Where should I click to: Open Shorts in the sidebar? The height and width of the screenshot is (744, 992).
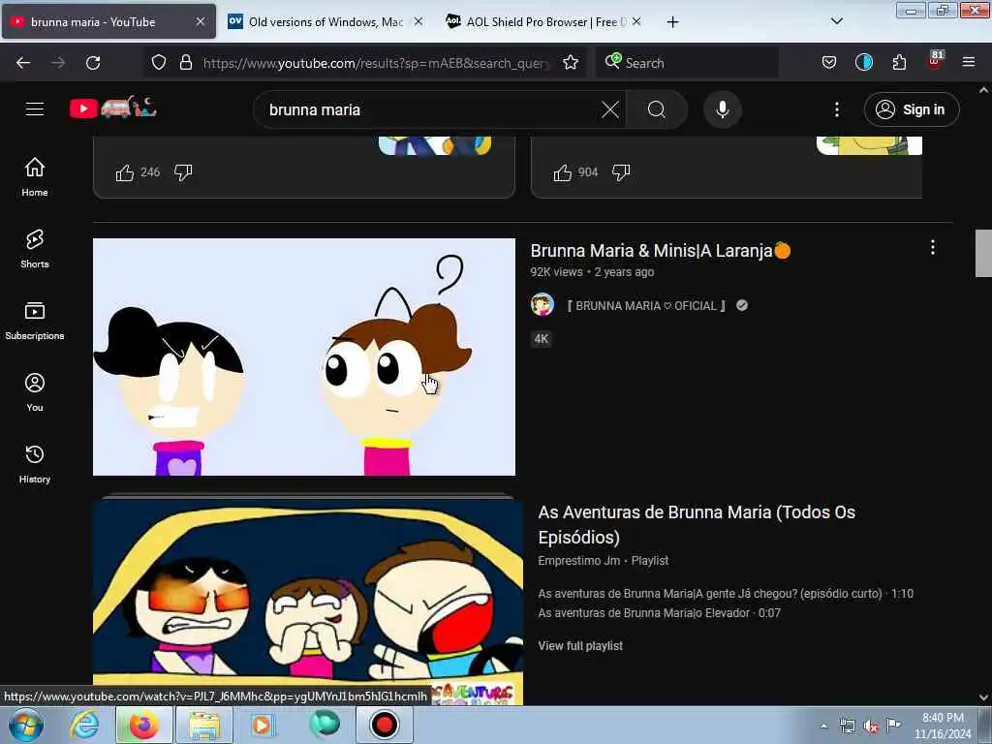tap(35, 249)
